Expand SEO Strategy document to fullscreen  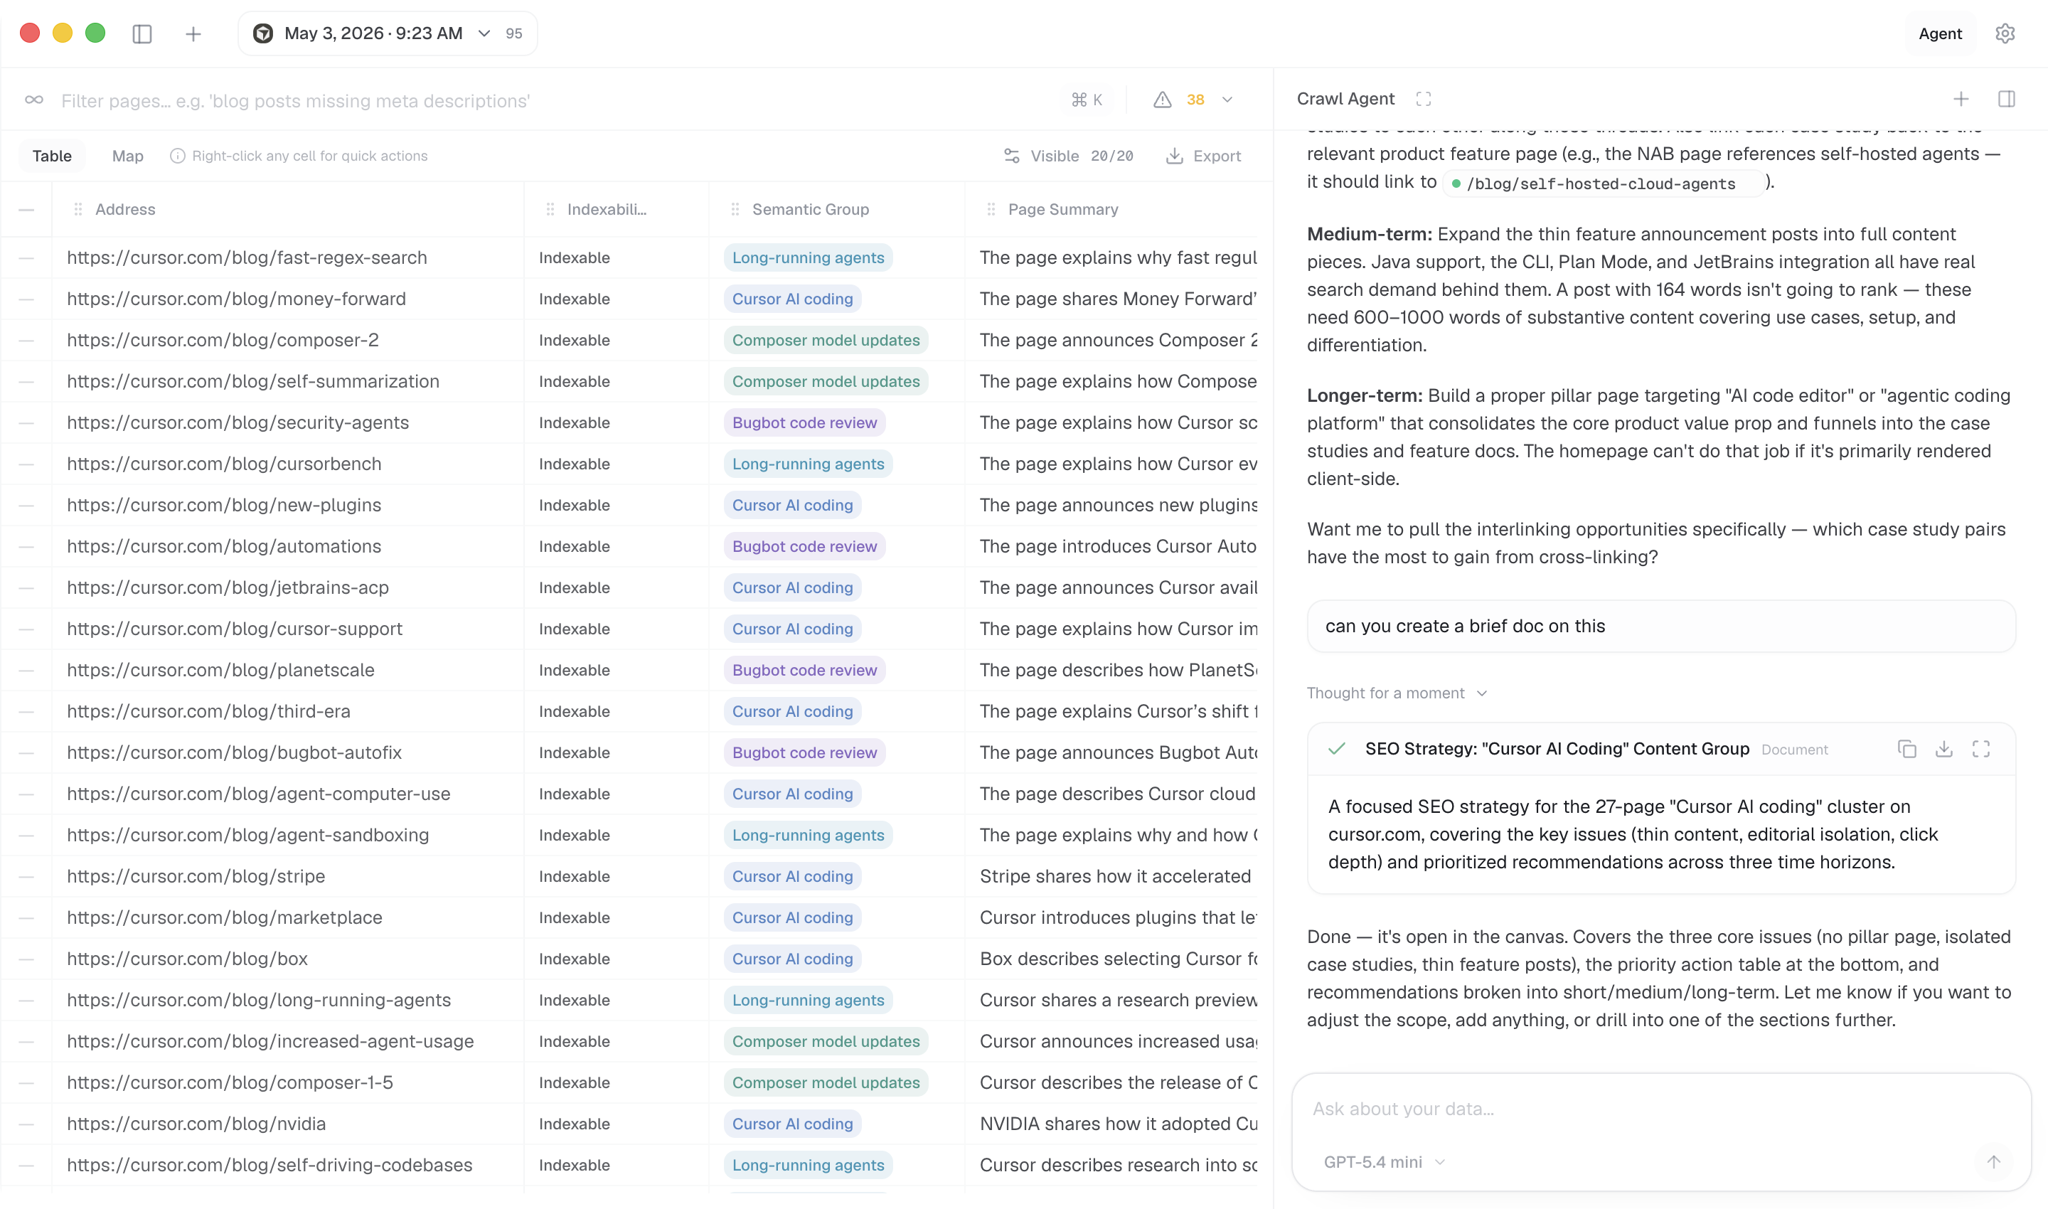point(1981,749)
